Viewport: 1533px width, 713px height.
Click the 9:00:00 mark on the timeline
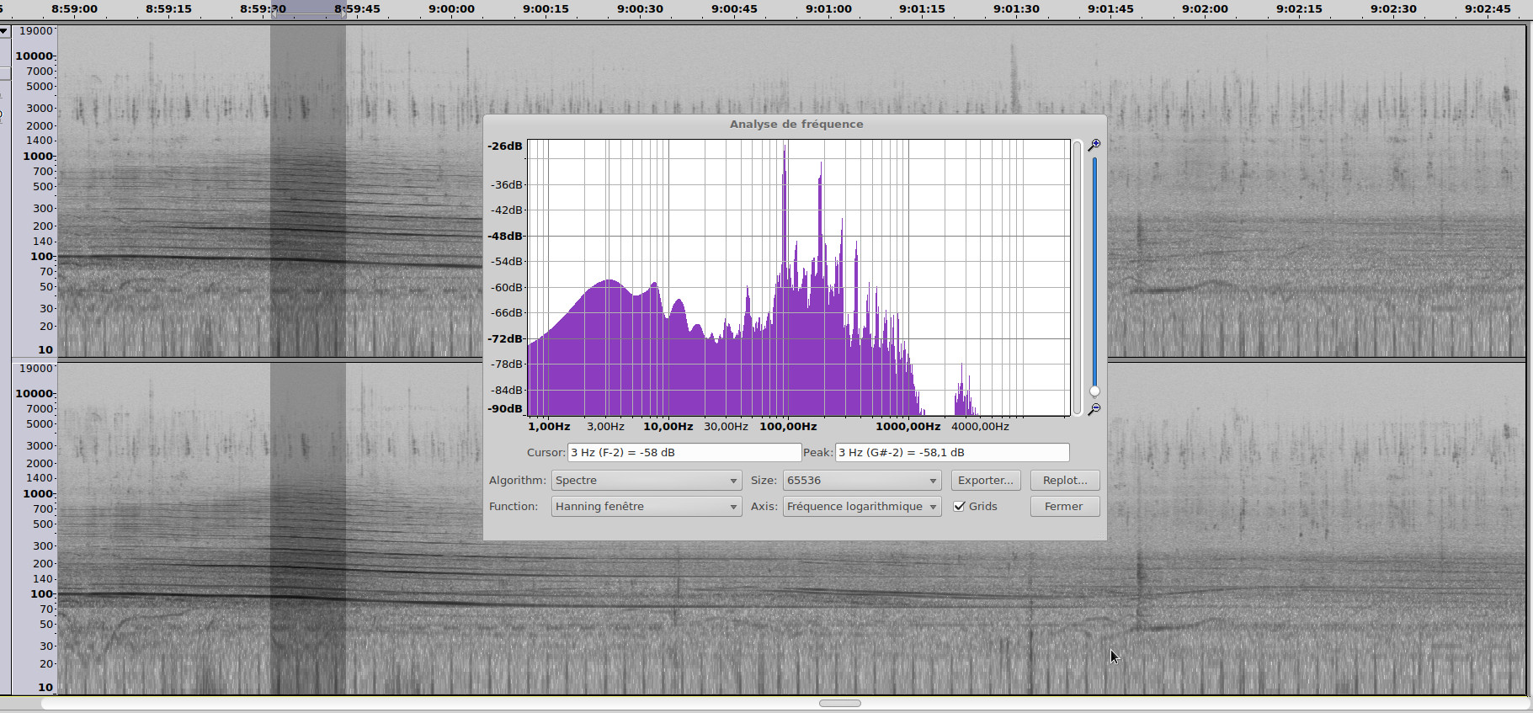point(451,9)
